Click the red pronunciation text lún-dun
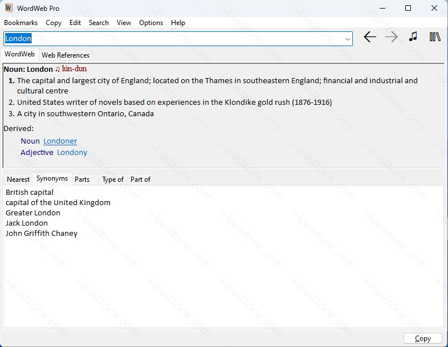Image resolution: width=448 pixels, height=347 pixels. [x=74, y=69]
